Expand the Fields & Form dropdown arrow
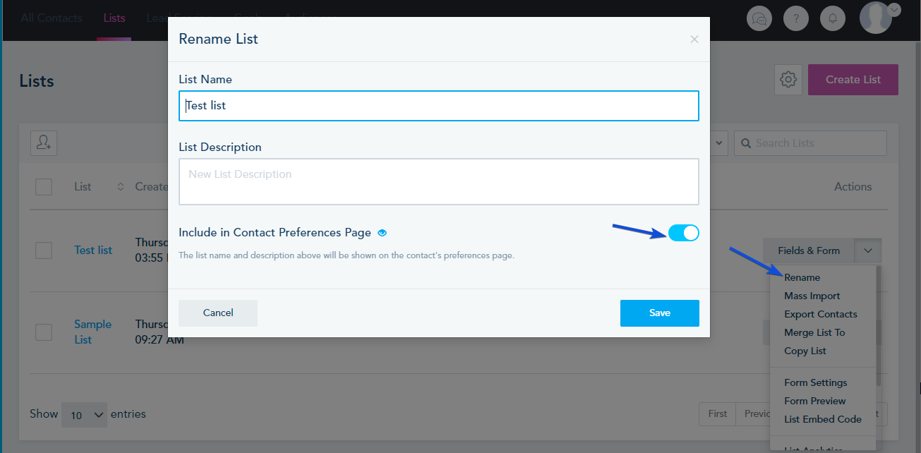This screenshot has width=921, height=453. click(x=868, y=250)
